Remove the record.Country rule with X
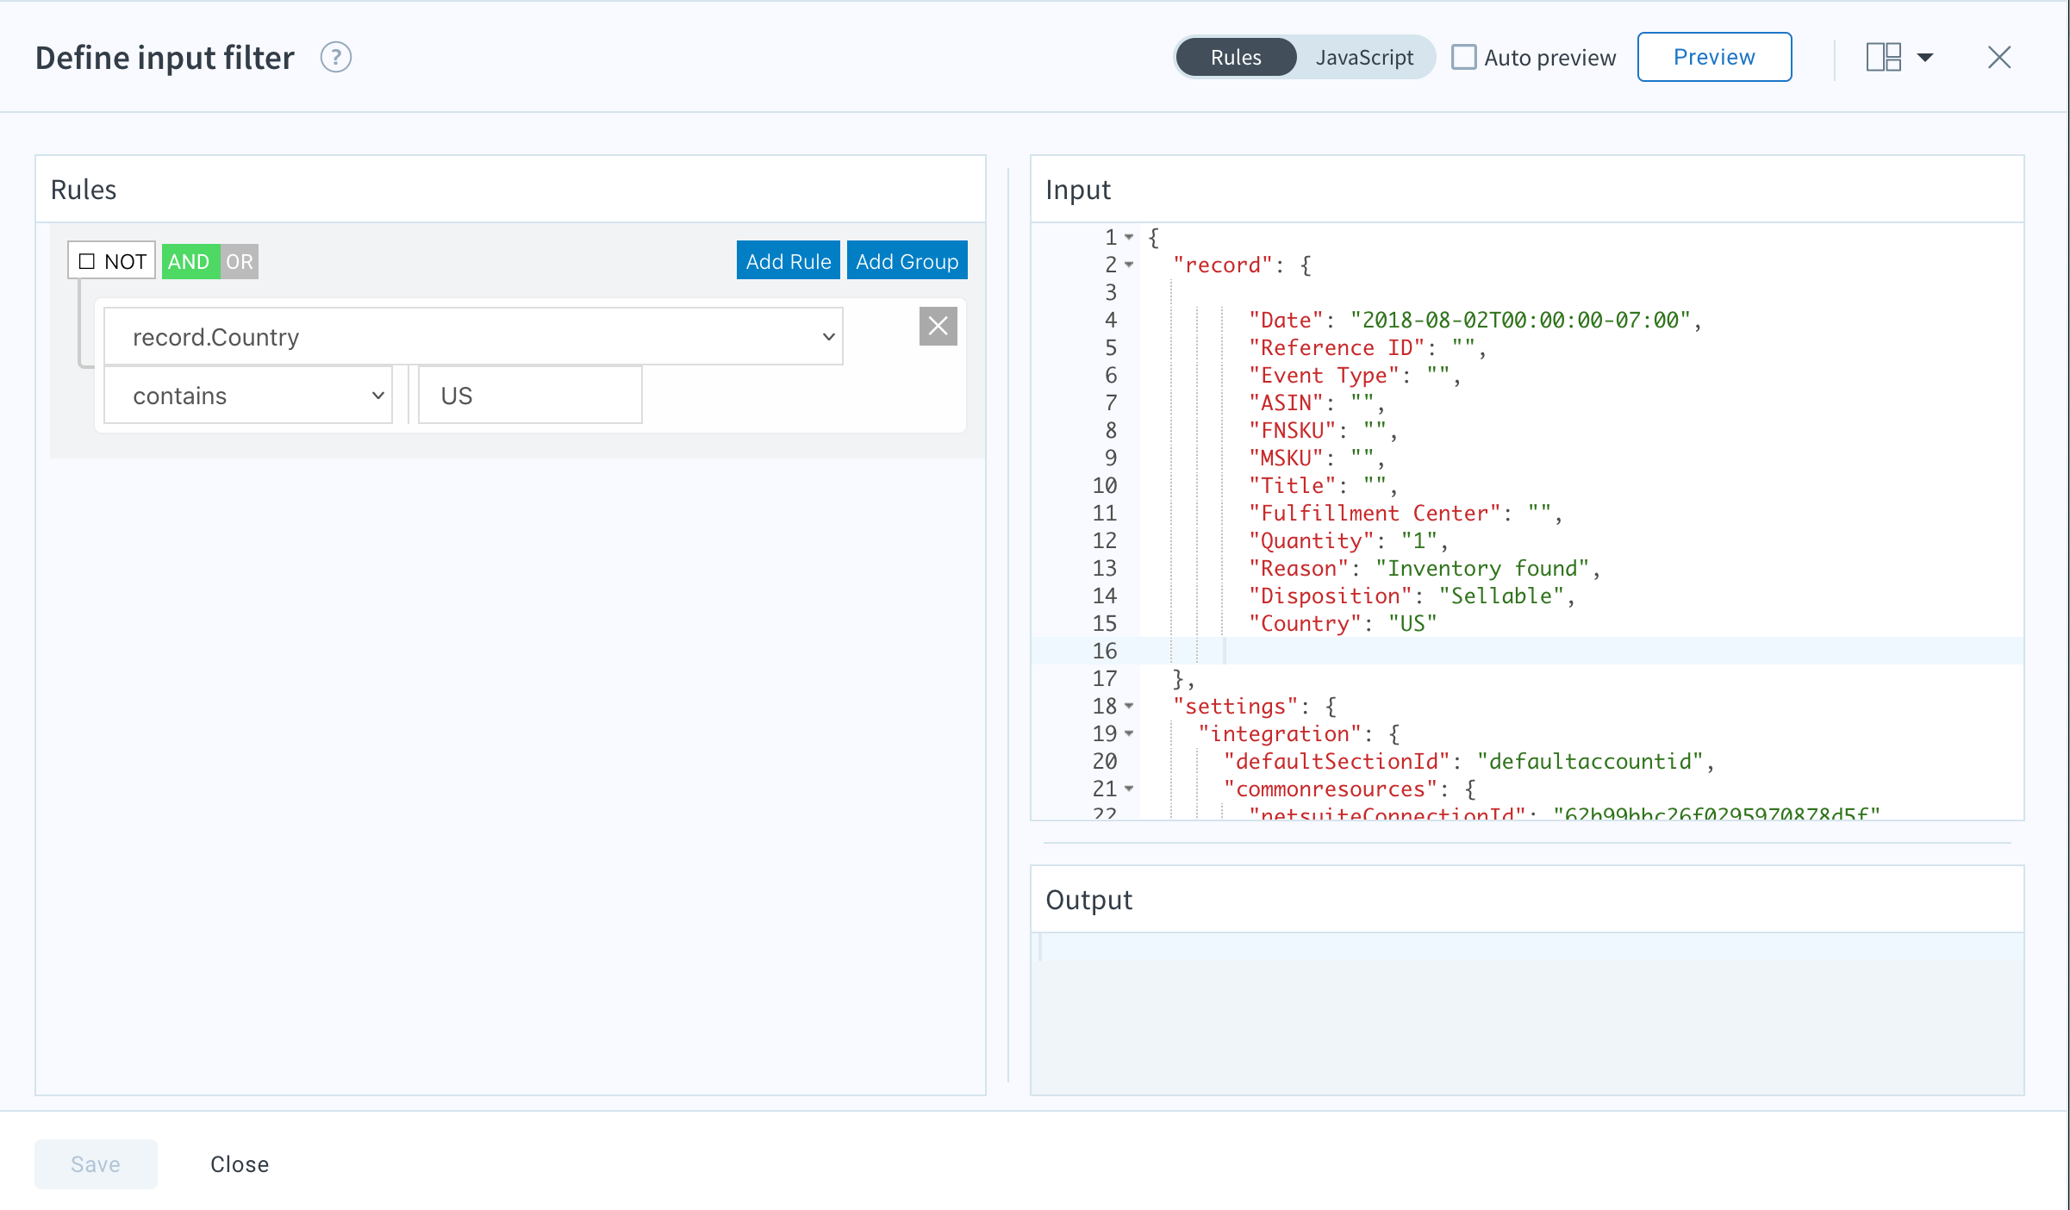The width and height of the screenshot is (2070, 1210). [938, 326]
